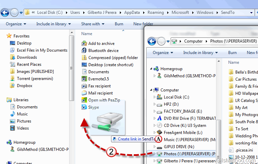Click Burn in SendTo window toolbar
The width and height of the screenshot is (258, 164).
coord(119,24)
